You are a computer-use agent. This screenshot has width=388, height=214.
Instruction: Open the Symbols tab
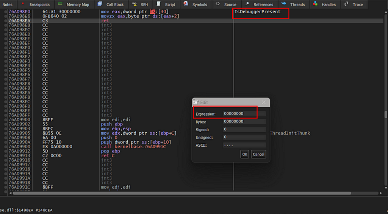tap(196, 5)
